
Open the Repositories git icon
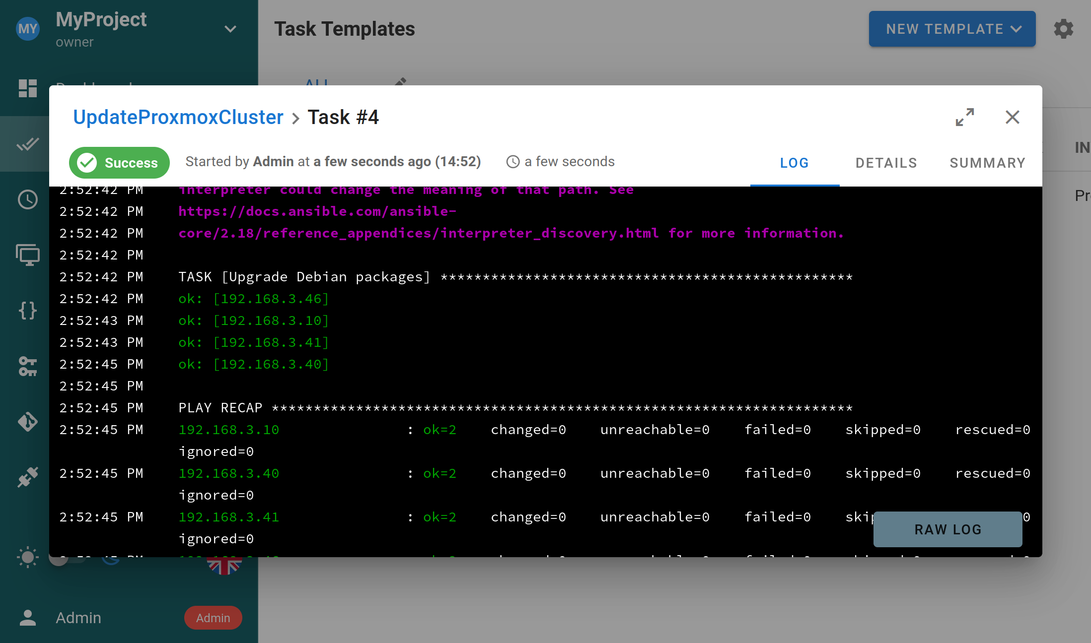(x=28, y=422)
